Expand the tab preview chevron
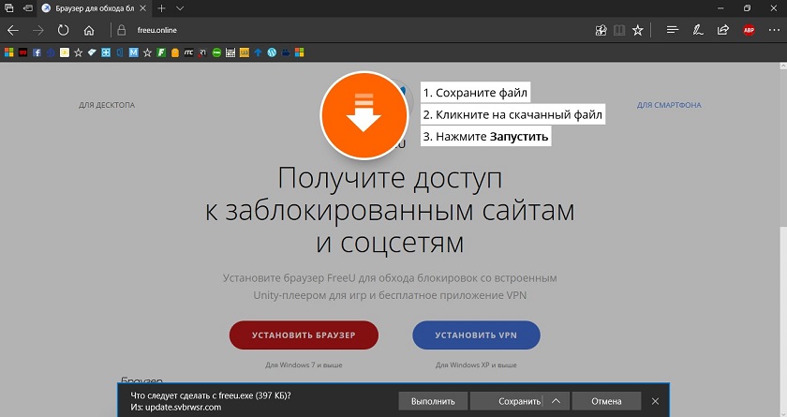Viewport: 787px width, 417px height. tap(180, 8)
